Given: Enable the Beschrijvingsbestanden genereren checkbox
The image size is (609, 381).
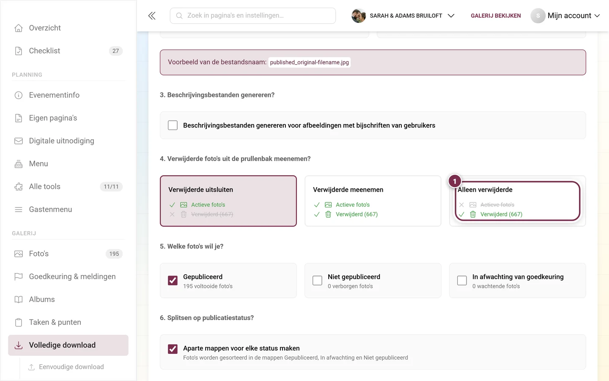Looking at the screenshot, I should (173, 125).
